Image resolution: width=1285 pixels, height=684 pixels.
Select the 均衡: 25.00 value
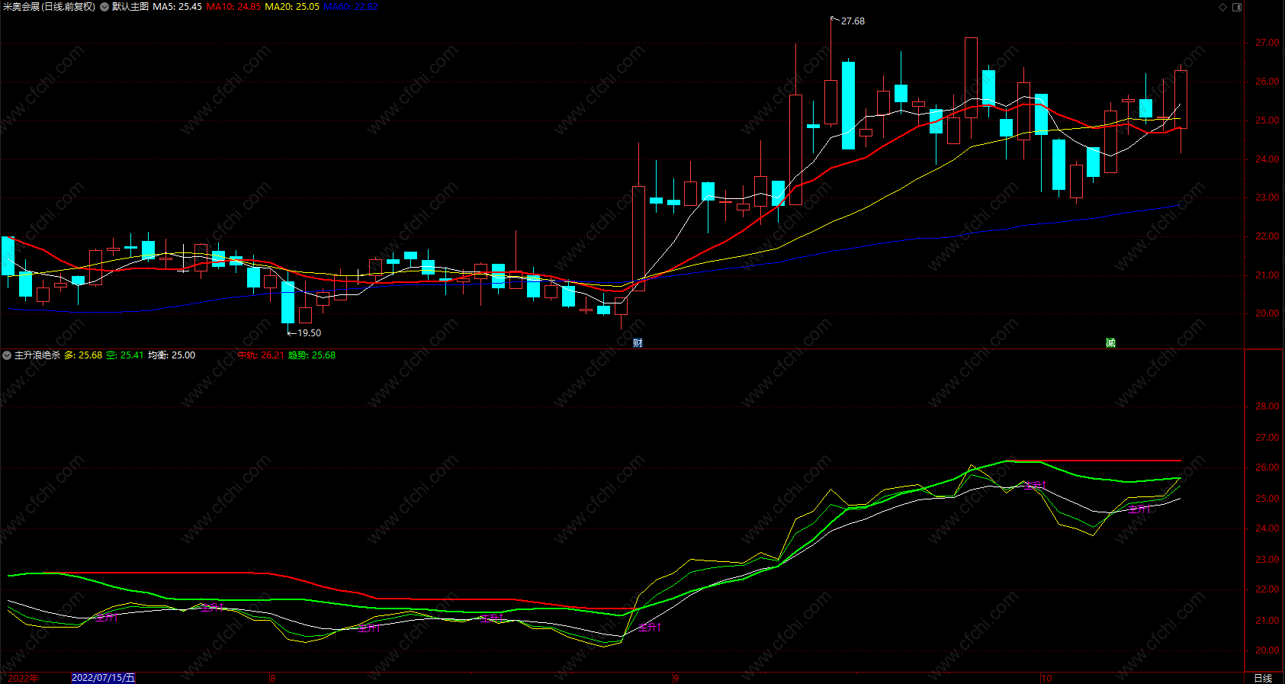(172, 355)
